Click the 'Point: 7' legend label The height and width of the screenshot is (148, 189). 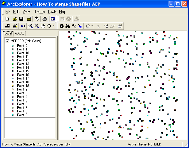[22, 108]
